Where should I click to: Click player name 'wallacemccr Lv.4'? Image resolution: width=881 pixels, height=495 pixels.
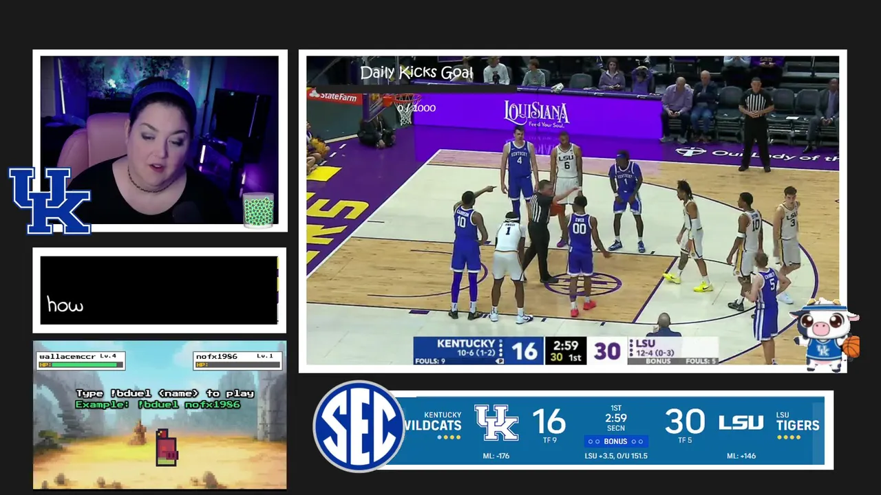point(78,356)
